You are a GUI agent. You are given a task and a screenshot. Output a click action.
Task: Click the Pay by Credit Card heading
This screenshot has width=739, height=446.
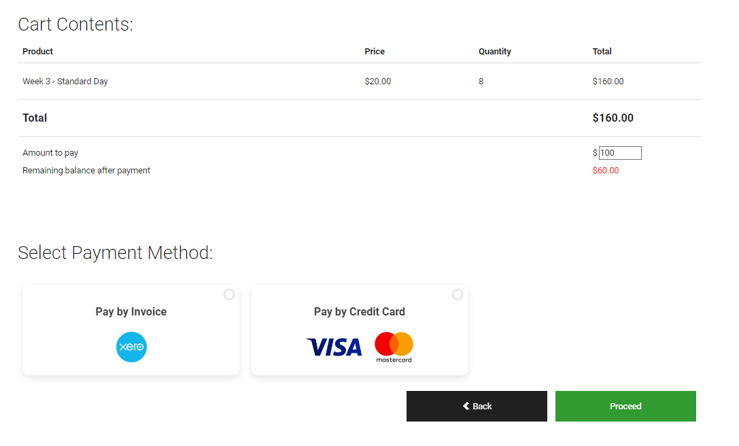(359, 311)
